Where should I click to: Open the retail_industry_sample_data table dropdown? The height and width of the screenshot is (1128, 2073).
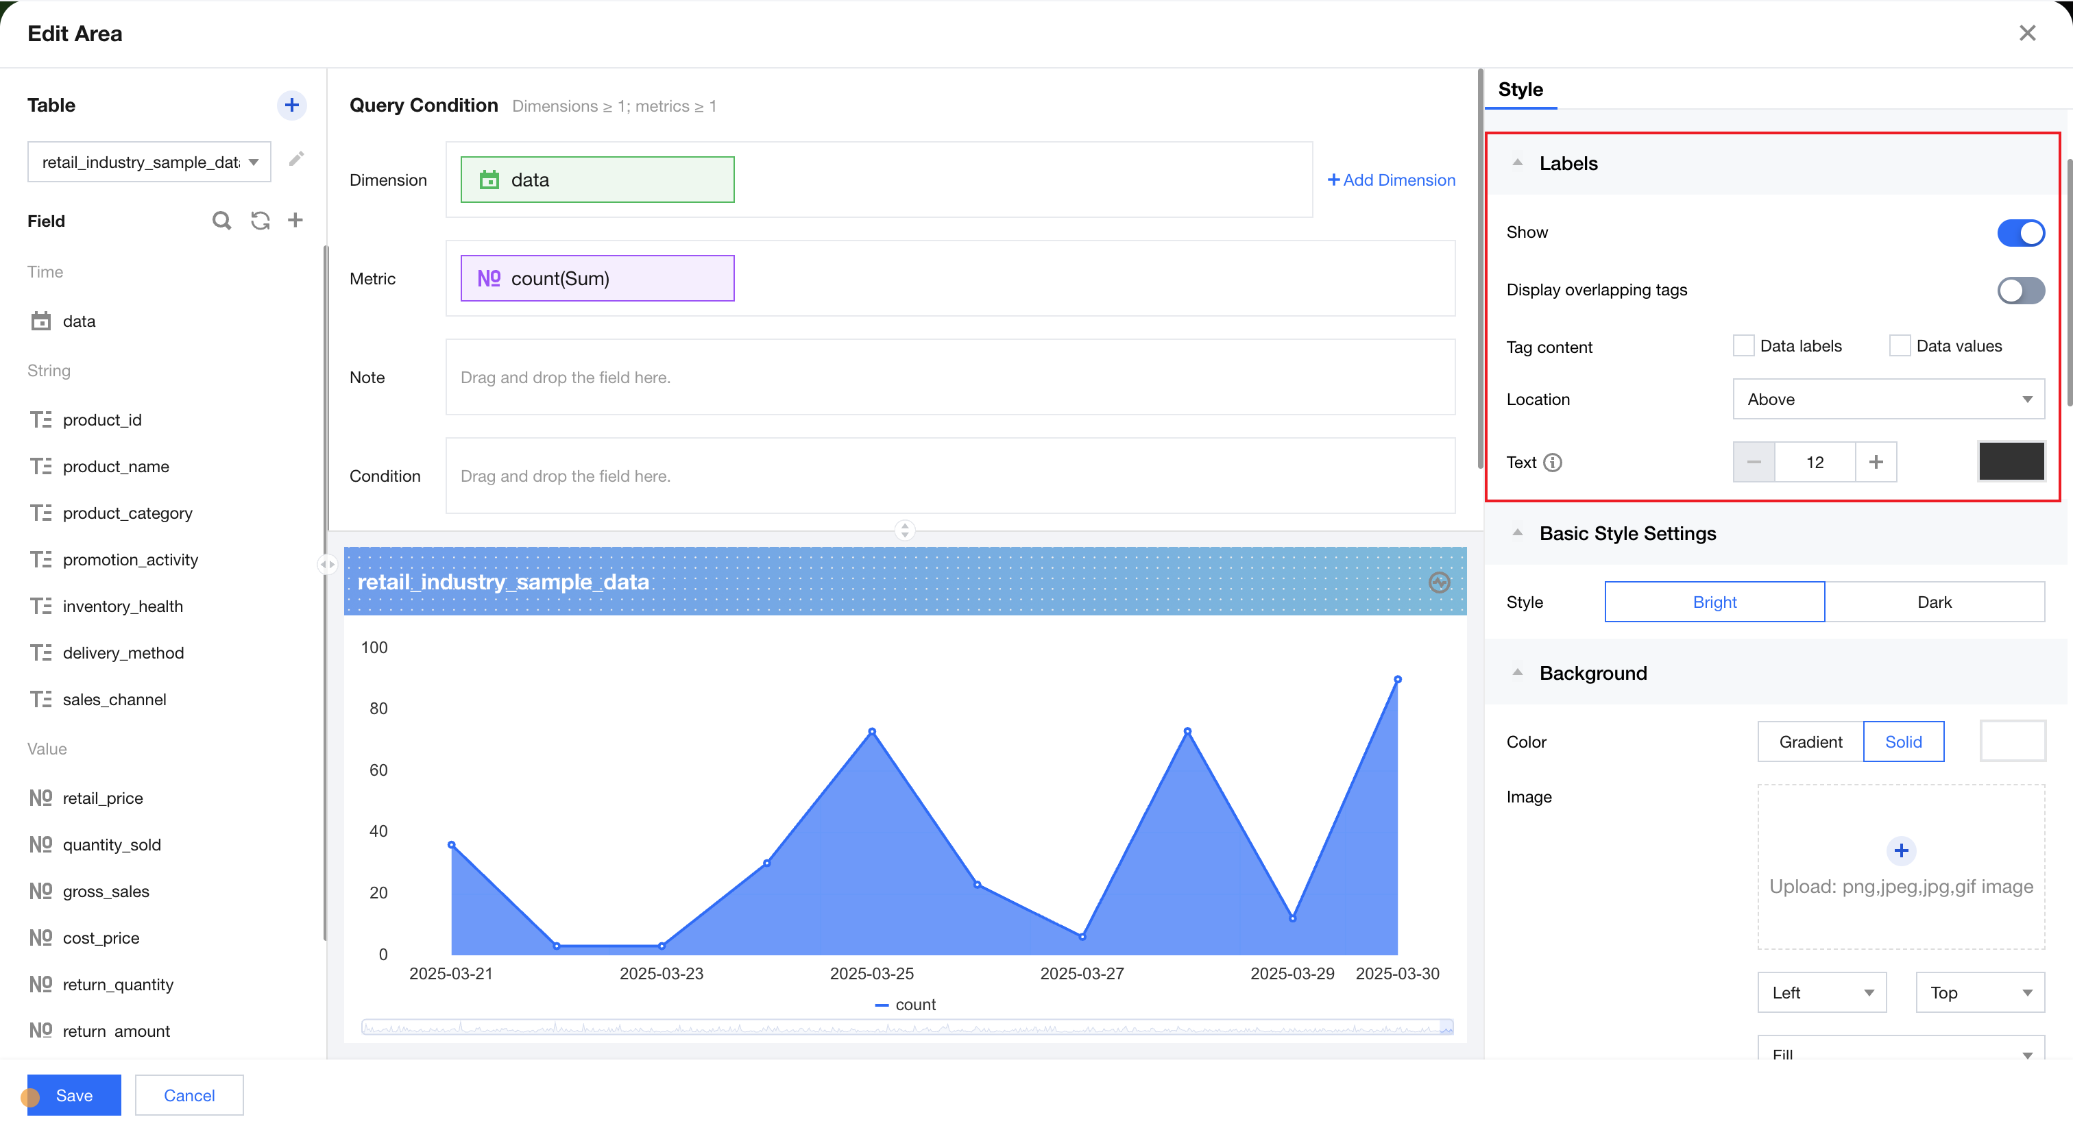coord(149,162)
